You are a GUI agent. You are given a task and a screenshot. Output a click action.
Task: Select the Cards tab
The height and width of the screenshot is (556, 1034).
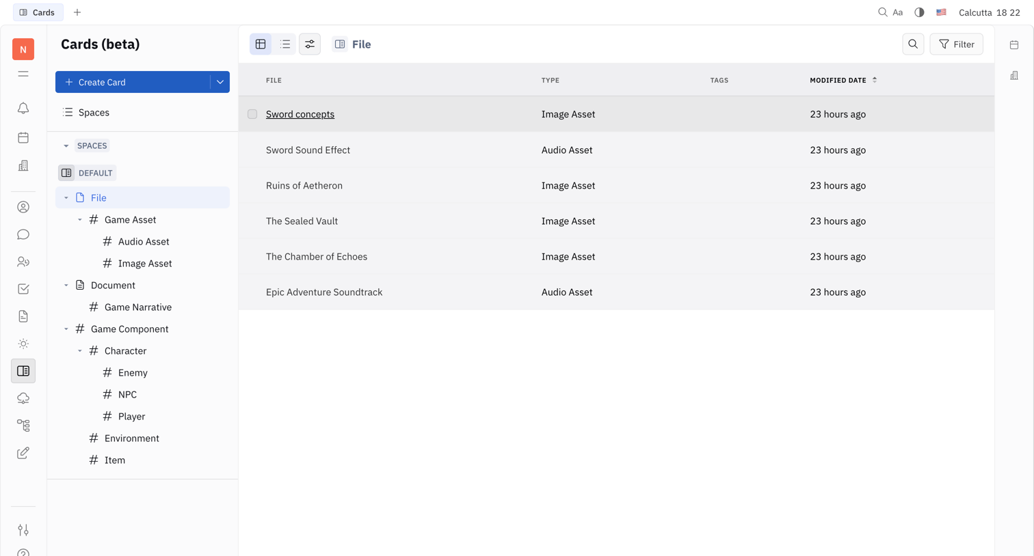(x=38, y=12)
